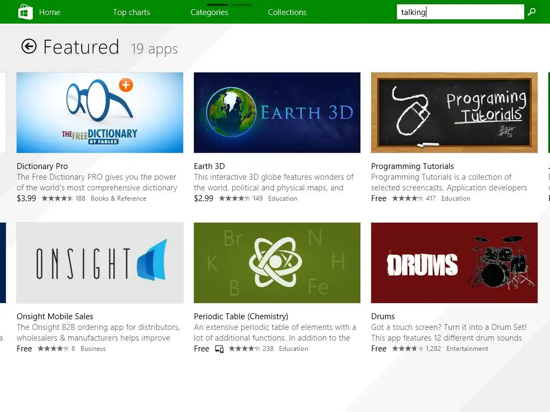Click the Programming Tutorials title text
The image size is (550, 412).
(x=412, y=166)
